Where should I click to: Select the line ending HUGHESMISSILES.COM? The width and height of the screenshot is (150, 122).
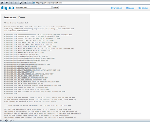pos(33,86)
